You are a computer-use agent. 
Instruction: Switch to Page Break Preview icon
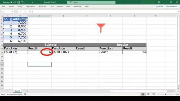tap(154, 94)
